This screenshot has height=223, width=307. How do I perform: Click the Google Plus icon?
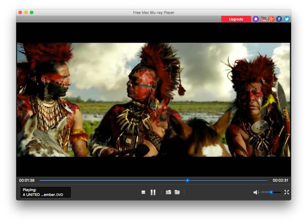point(271,19)
